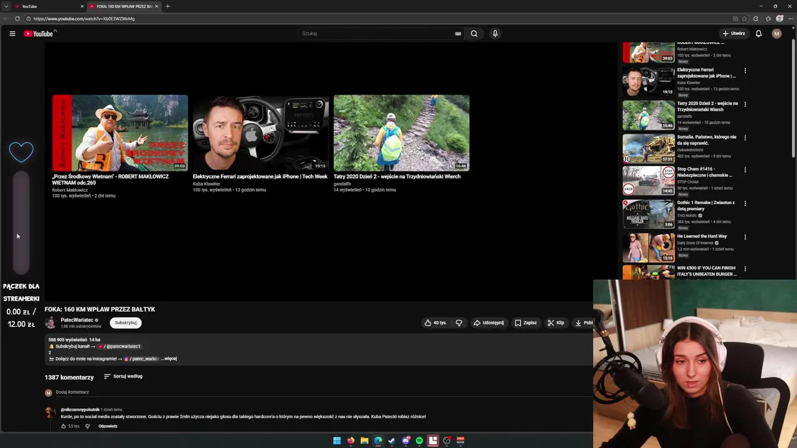Open Robert Makłowicz Wietnam endscreen thumbnail
The image size is (797, 448).
(120, 133)
